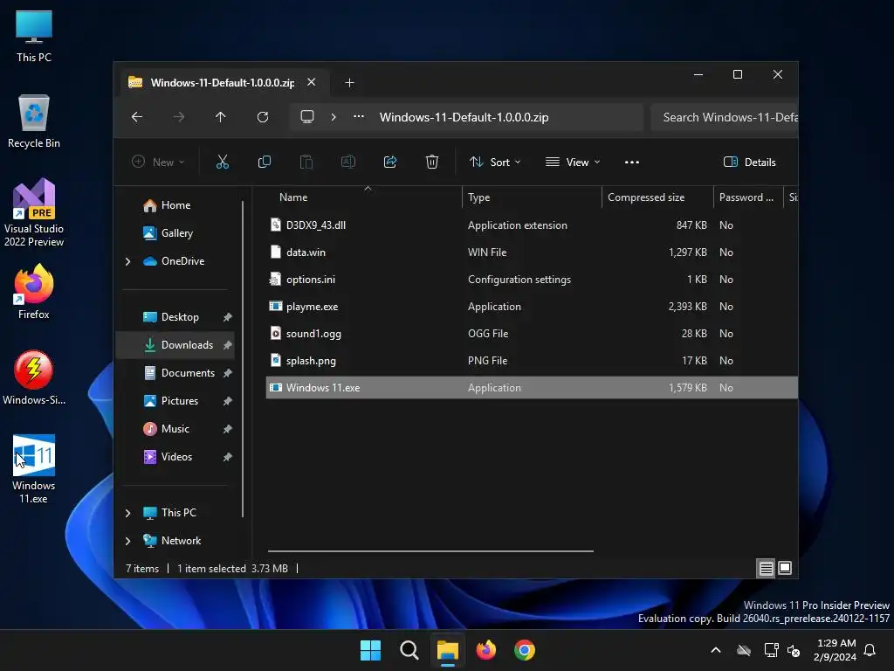Click the Paste clipboard icon
894x671 pixels.
pos(306,162)
